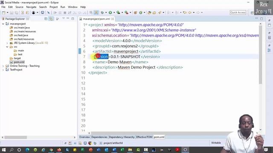This screenshot has width=273, height=153.
Task: Open the Help menu
Action: [83, 7]
